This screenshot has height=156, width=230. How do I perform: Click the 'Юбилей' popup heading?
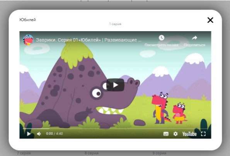pyautogui.click(x=27, y=20)
